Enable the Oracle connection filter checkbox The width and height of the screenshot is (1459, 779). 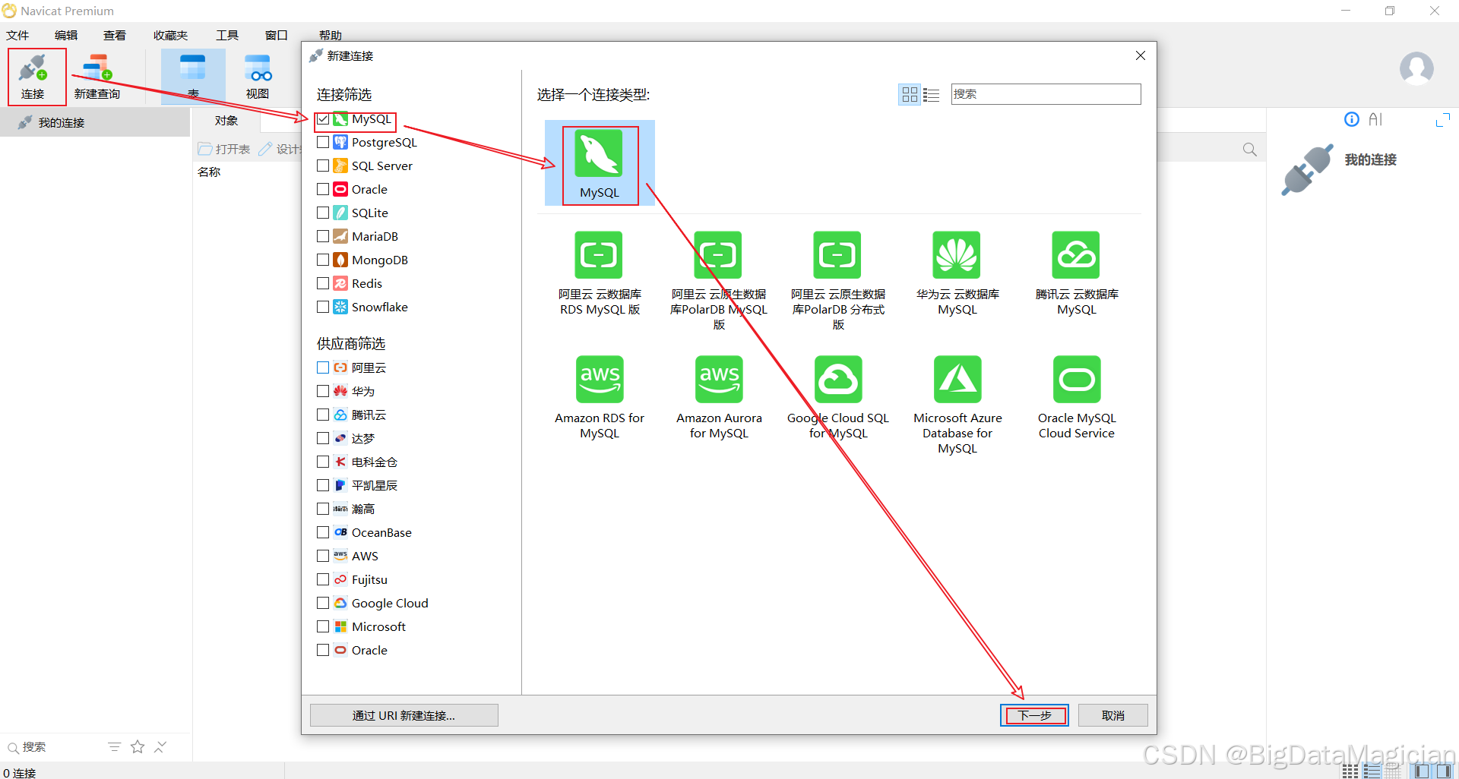[324, 189]
